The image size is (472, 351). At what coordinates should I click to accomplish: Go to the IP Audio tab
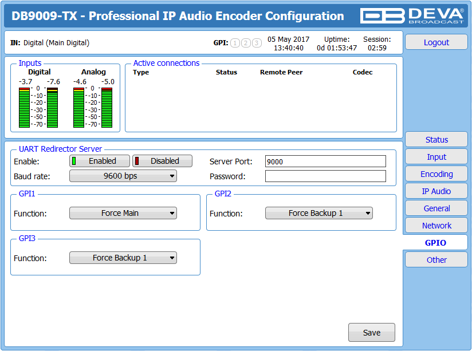pyautogui.click(x=436, y=191)
